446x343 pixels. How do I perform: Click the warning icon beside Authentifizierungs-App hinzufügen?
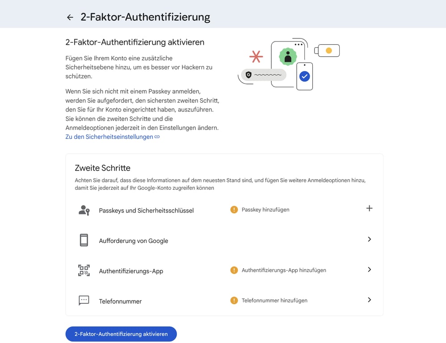pos(234,270)
